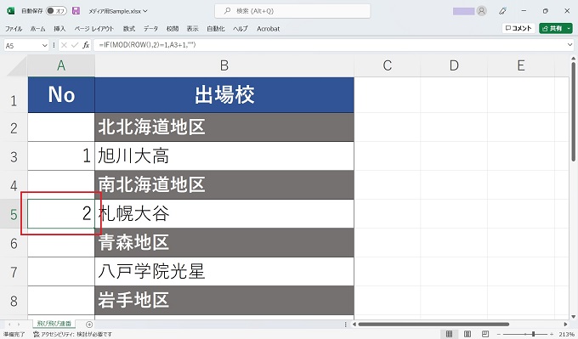Click the cancel formula X icon

click(64, 45)
